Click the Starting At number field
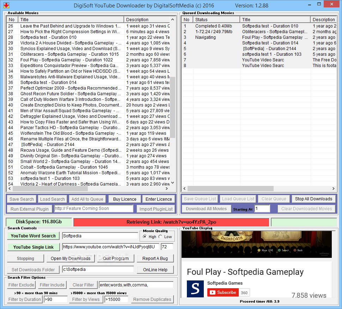The height and width of the screenshot is (309, 342). coord(262,208)
